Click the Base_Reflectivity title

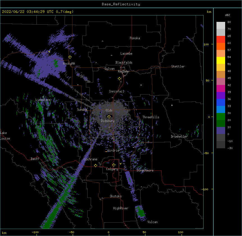tap(121, 4)
